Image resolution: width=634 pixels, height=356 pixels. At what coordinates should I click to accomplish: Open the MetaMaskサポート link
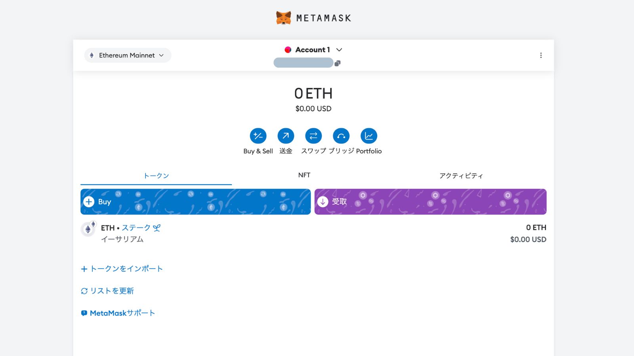(122, 313)
